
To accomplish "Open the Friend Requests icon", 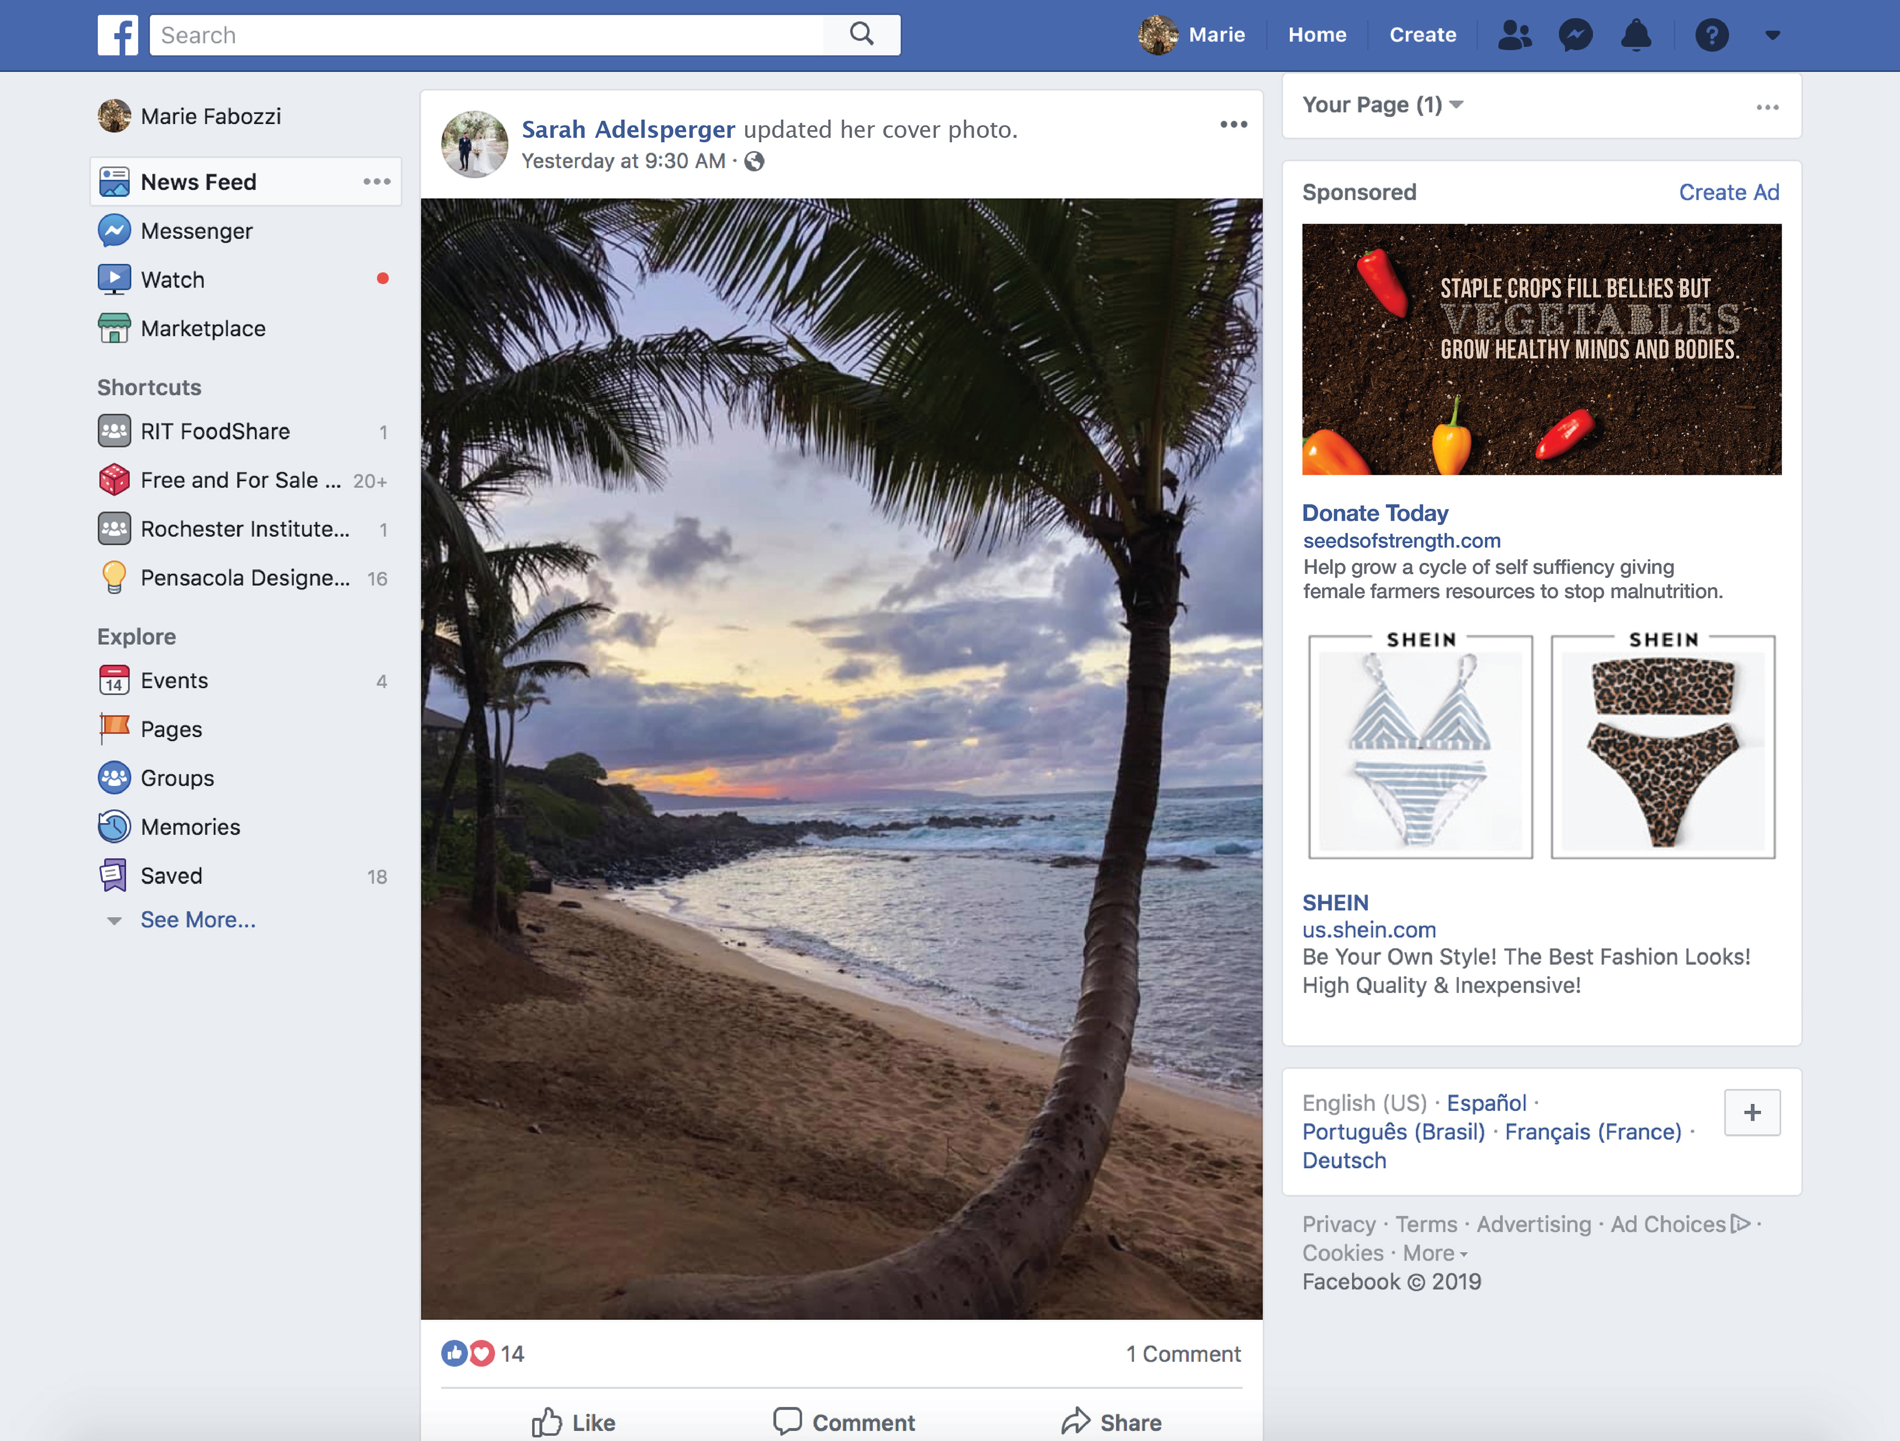I will point(1515,35).
